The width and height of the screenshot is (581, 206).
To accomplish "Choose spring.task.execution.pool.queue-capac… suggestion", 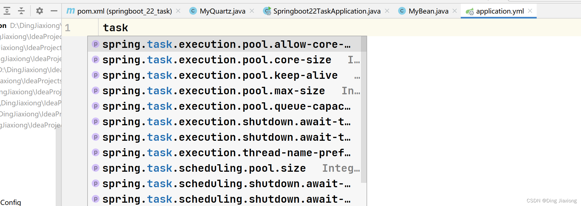I will coord(224,106).
